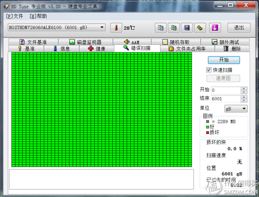Image resolution: width=259 pixels, height=197 pixels.
Task: Open the 单位 gB unit dropdown
Action: click(x=236, y=109)
